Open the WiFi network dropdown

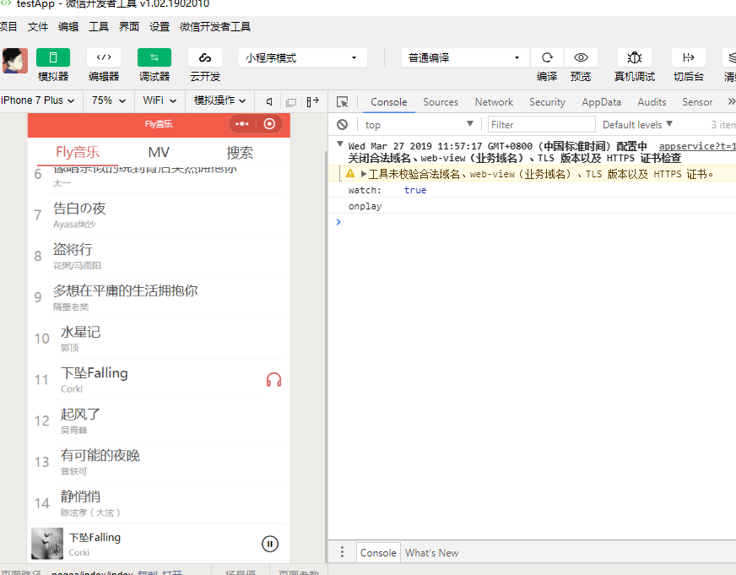point(160,100)
